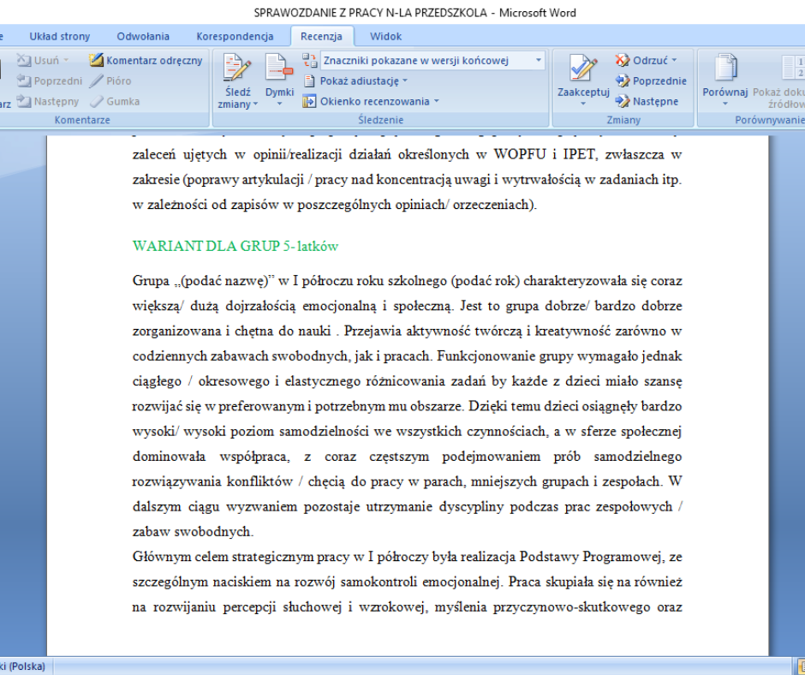Click the Porównaj documents icon

[725, 69]
